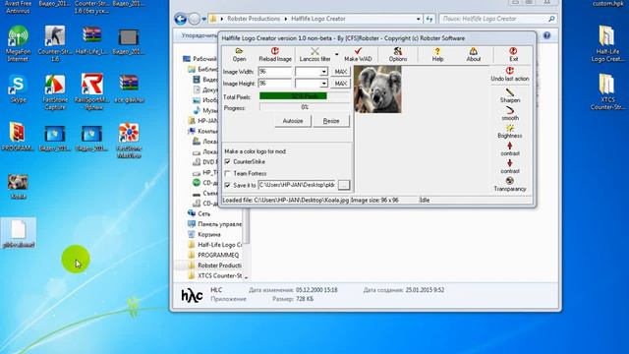
Task: Click the browse button beside save path
Action: 344,185
